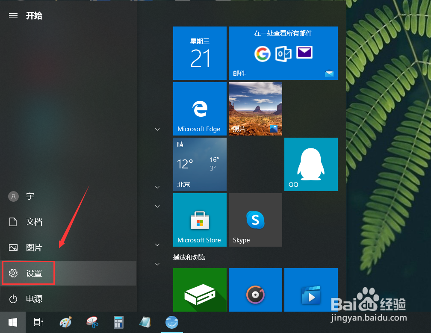Open the notepad icon in taskbar
The image size is (431, 333).
145,322
